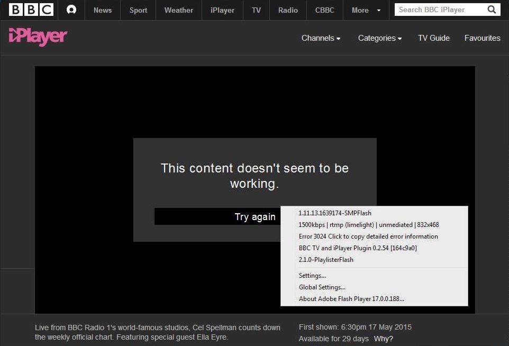Expand the More dropdown in BBC bar
Viewport: 509px width, 346px height.
point(366,10)
